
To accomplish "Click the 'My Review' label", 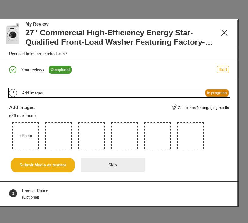I will tap(37, 24).
